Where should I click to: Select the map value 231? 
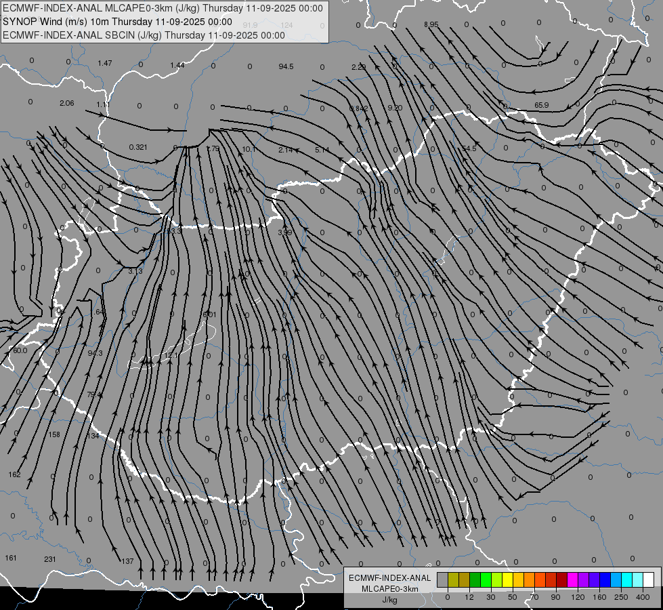tap(50, 559)
